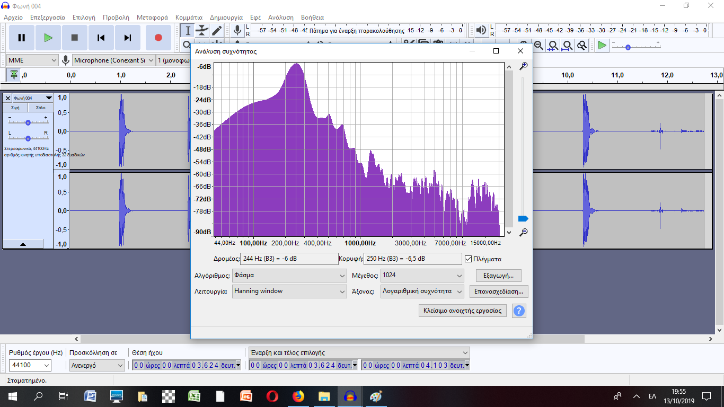
Task: Skip to end of the track
Action: point(128,38)
